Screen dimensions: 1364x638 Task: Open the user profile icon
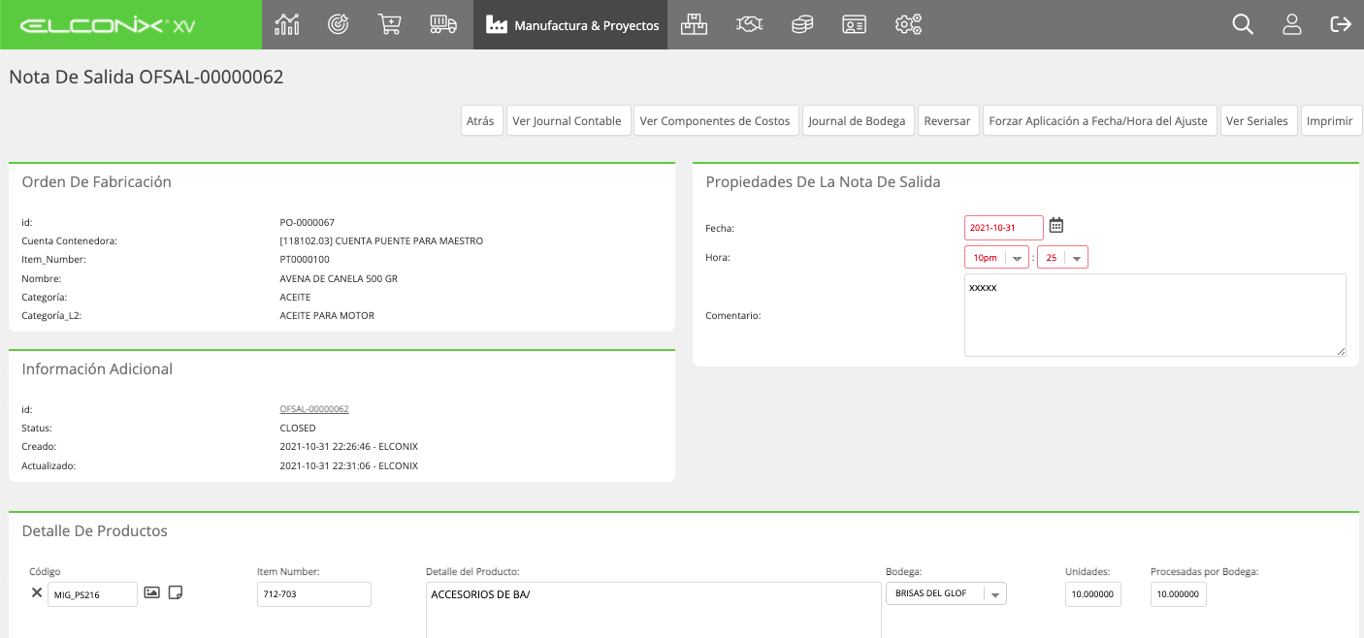pyautogui.click(x=1292, y=24)
